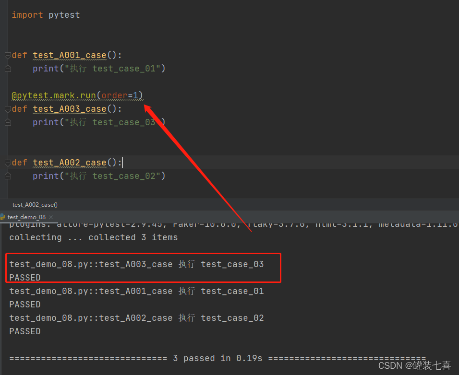The width and height of the screenshot is (459, 375).
Task: Click test_demo_08.py::test_A002_case output line
Action: 136,318
